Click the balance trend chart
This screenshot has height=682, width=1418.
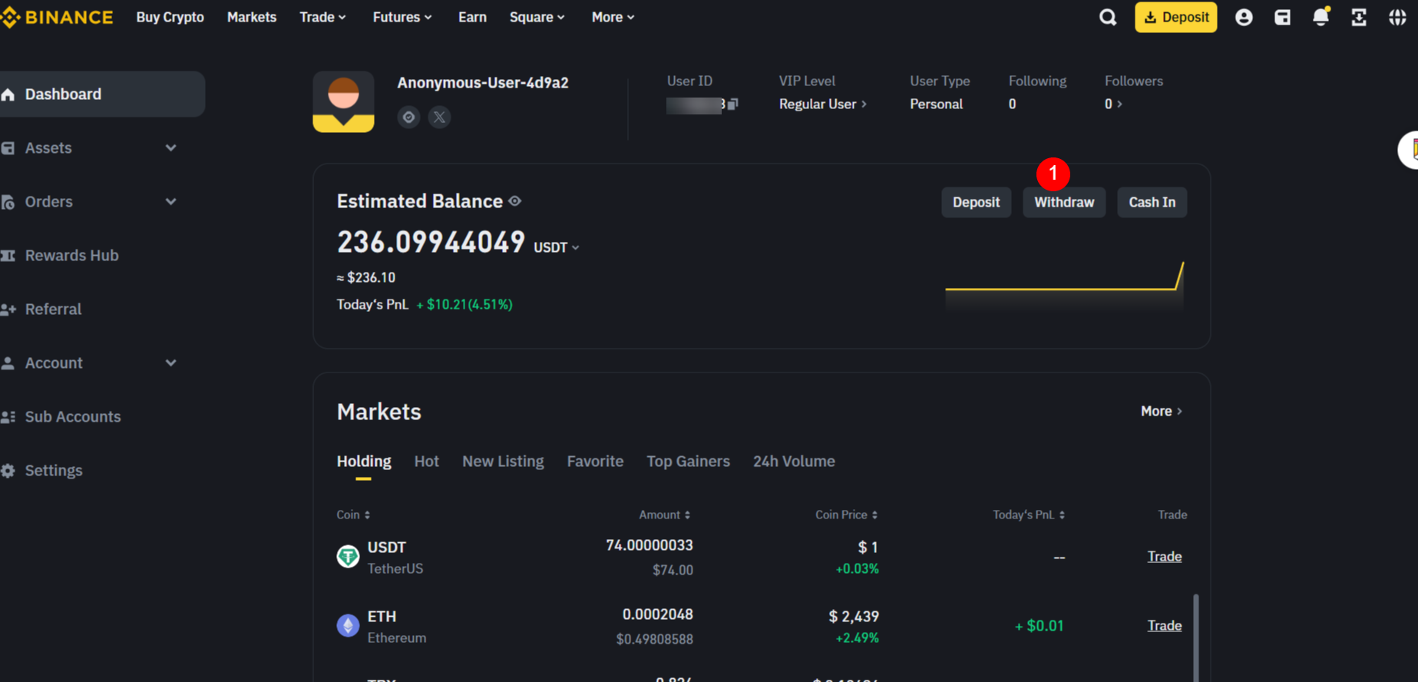tap(1064, 284)
